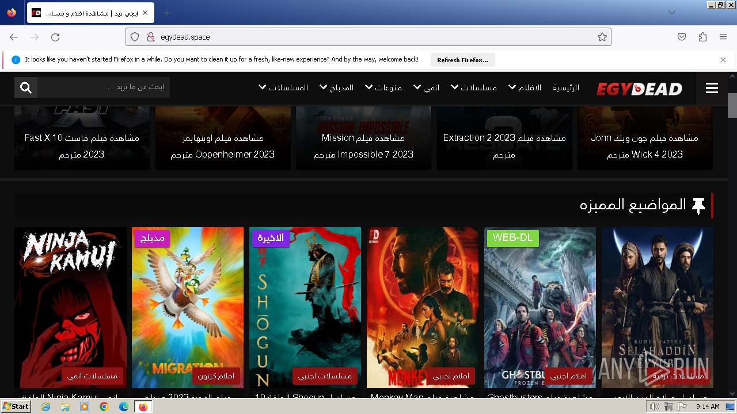Click افلام اجنبي label on Monkey Man
737x414 pixels.
pyautogui.click(x=451, y=376)
